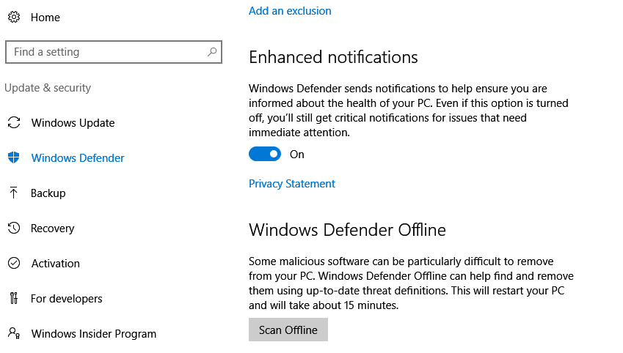Click the Add an exclusion link
The width and height of the screenshot is (623, 353).
pos(290,11)
